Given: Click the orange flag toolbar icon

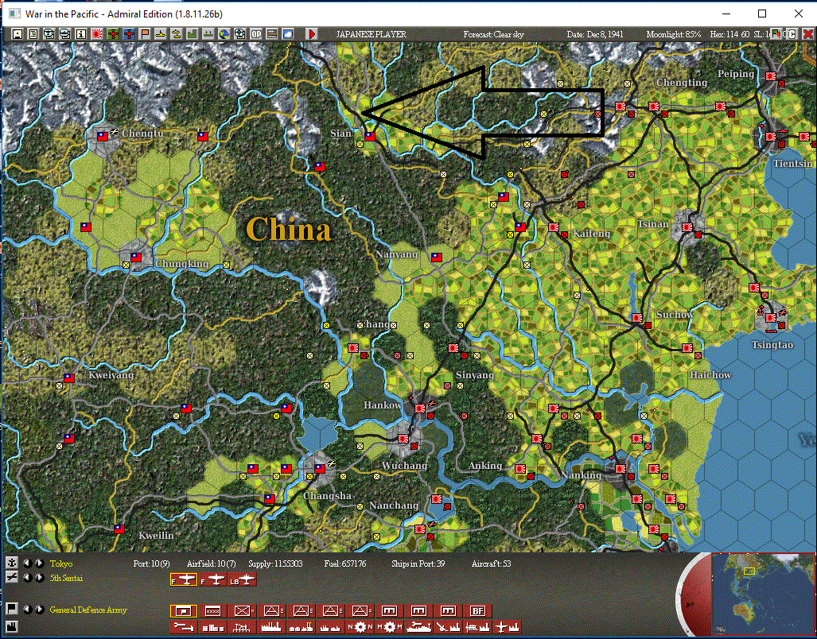Looking at the screenshot, I should [x=145, y=34].
